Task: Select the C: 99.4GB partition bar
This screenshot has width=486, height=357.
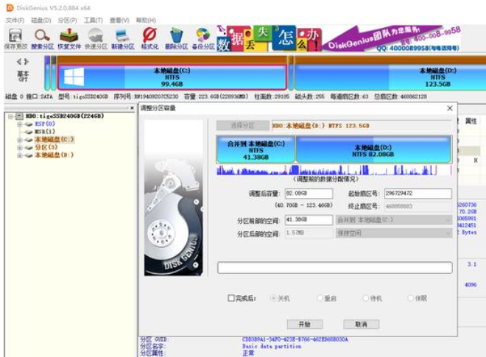Action: (x=172, y=77)
